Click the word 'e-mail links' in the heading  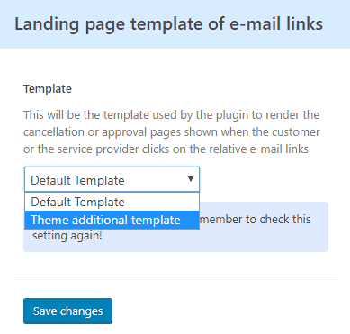[x=276, y=23]
